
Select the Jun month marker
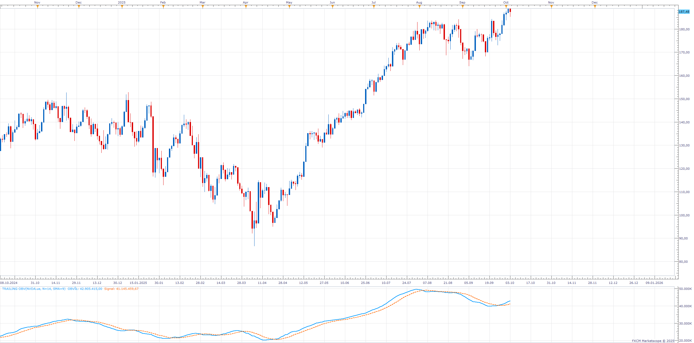332,2
